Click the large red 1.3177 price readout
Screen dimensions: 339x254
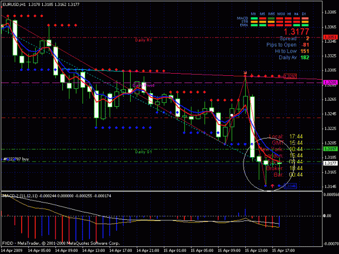(296, 32)
